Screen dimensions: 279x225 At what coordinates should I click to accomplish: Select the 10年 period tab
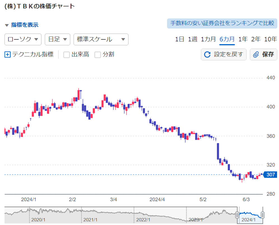click(x=270, y=39)
